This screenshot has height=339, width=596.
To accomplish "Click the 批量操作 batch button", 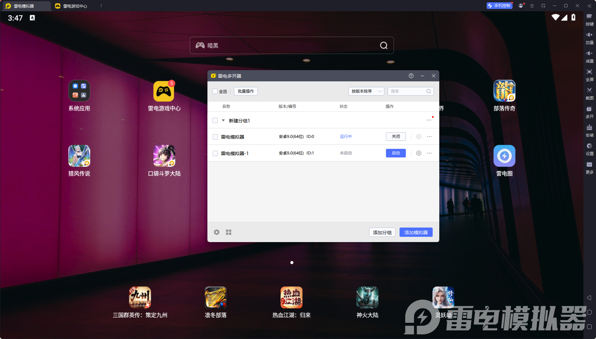I will coord(246,91).
